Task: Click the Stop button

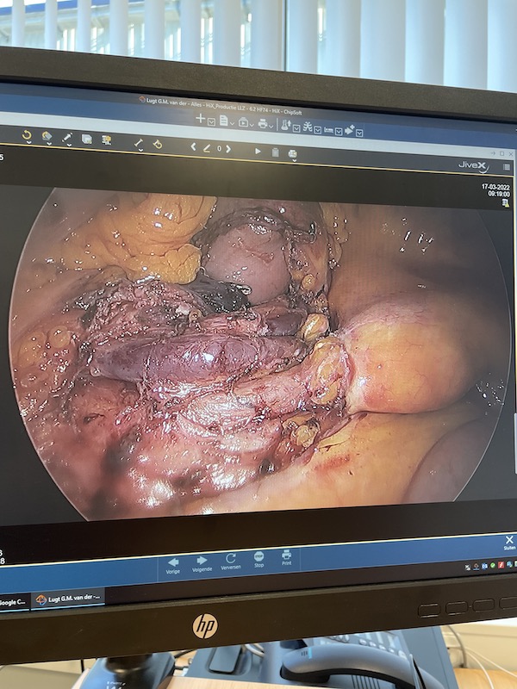Action: pos(259,559)
